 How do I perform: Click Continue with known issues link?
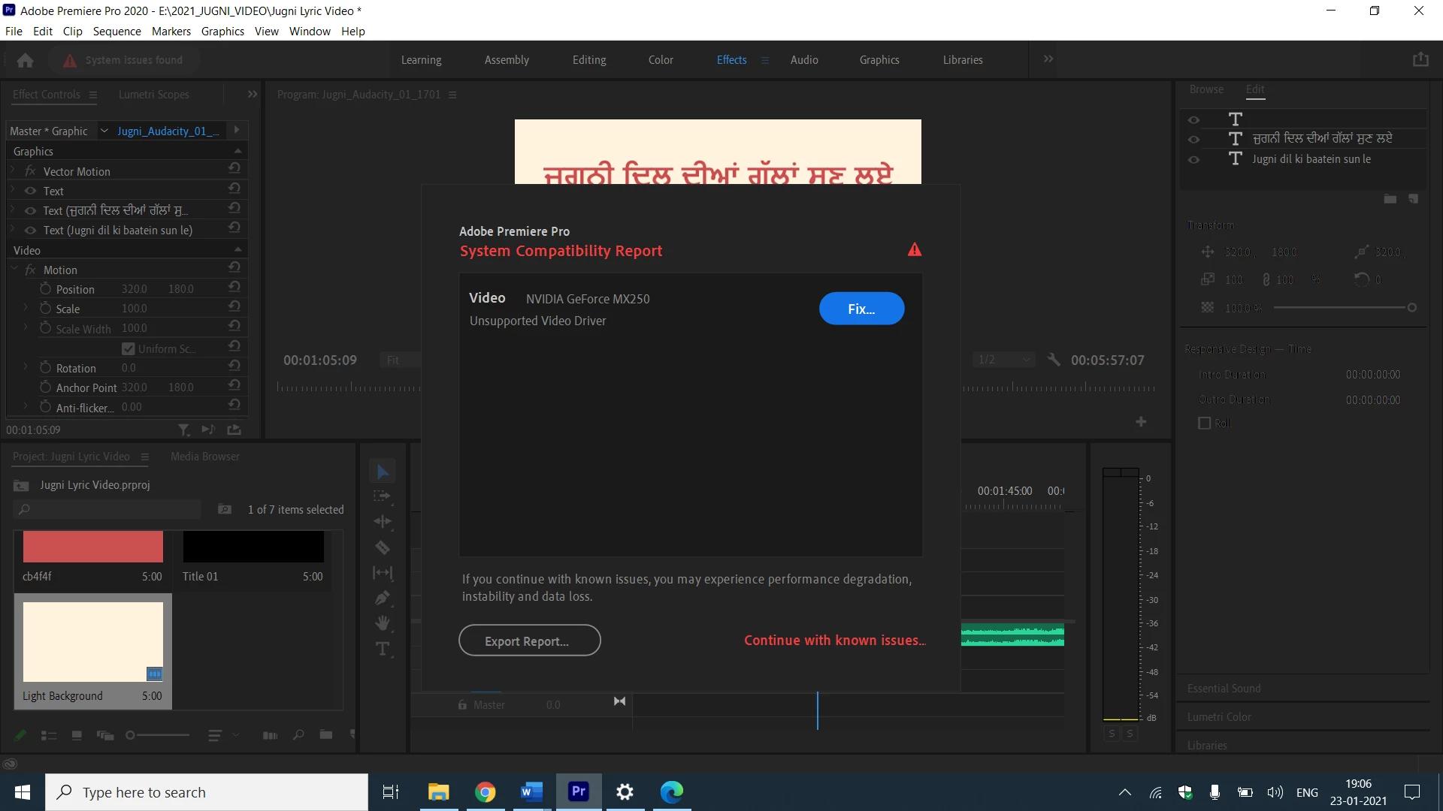click(834, 640)
